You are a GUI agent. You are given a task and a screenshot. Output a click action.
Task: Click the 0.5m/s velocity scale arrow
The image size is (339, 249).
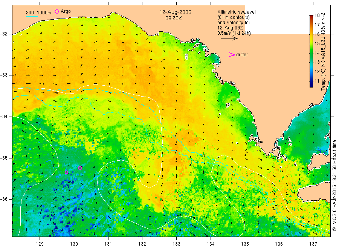click(x=229, y=38)
